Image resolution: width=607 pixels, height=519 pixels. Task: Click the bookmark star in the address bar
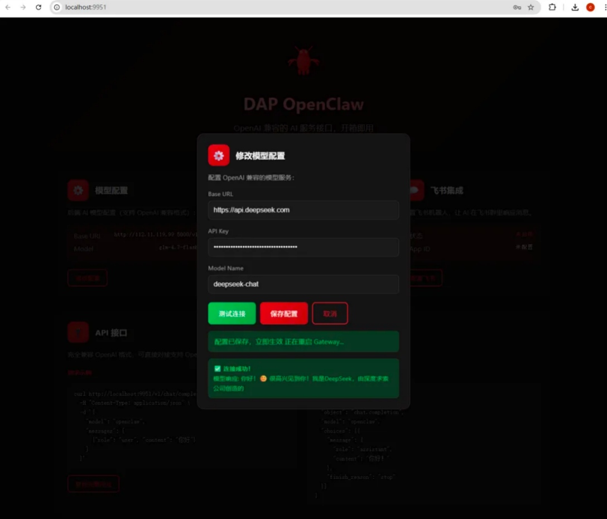(x=531, y=7)
